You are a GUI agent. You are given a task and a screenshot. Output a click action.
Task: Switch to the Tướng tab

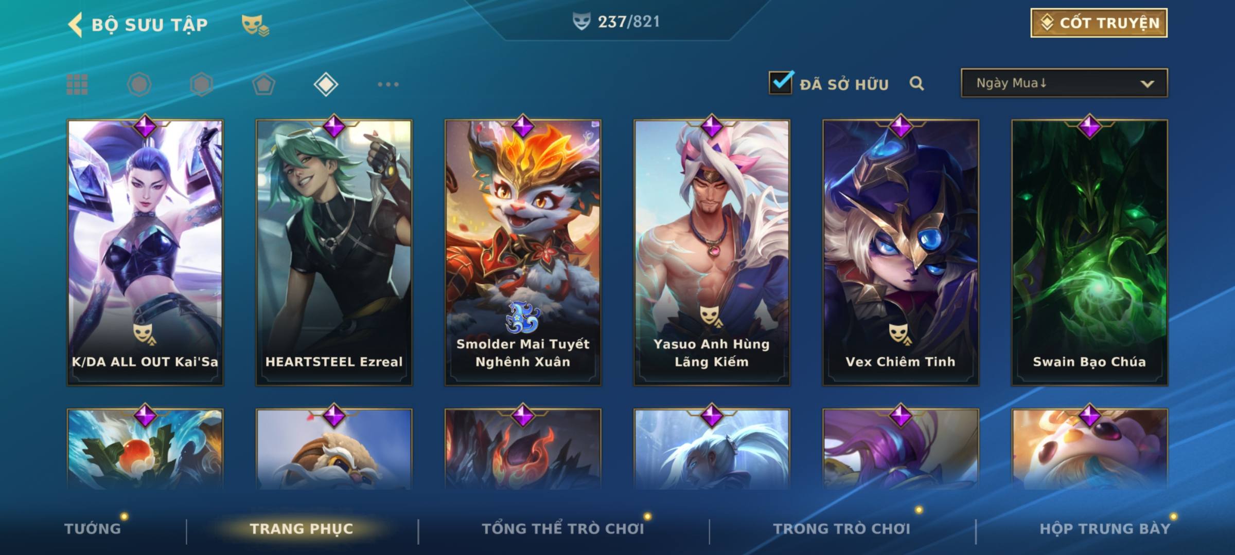93,529
